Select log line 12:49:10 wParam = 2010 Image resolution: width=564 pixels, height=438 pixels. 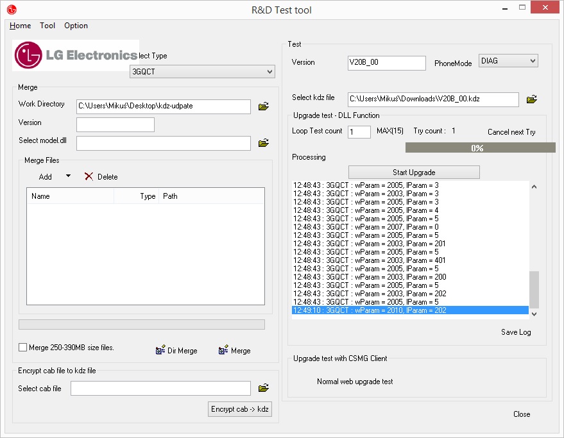[x=410, y=310]
